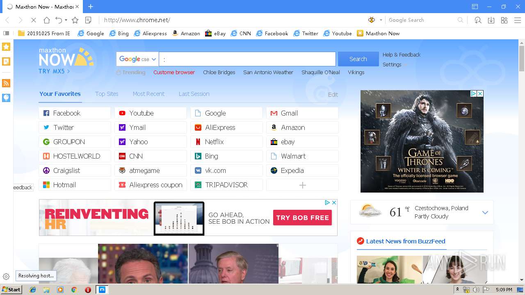Open the Netflix favorite tile
Image resolution: width=525 pixels, height=295 pixels.
click(226, 142)
